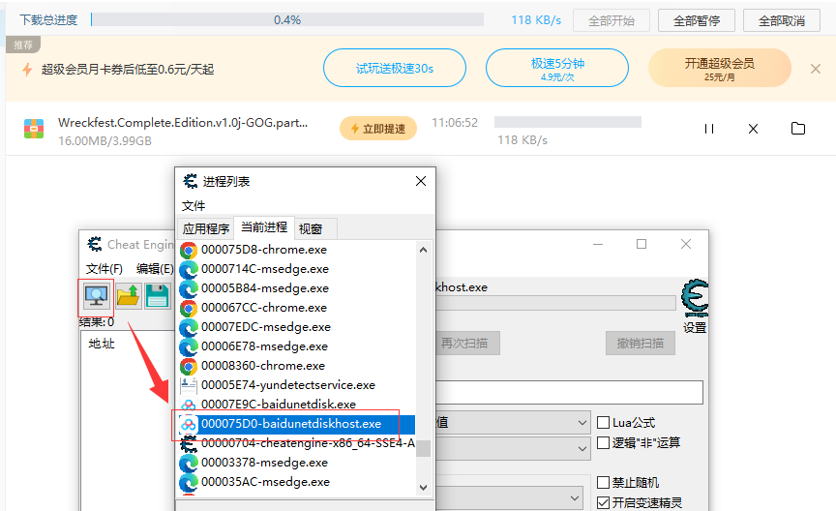Screen dimensions: 836x511
Task: Click the 全部开始 button
Action: (611, 20)
